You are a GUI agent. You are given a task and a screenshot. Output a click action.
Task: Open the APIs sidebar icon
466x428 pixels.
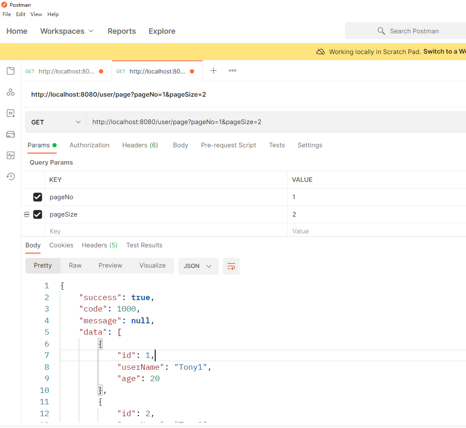coord(11,92)
